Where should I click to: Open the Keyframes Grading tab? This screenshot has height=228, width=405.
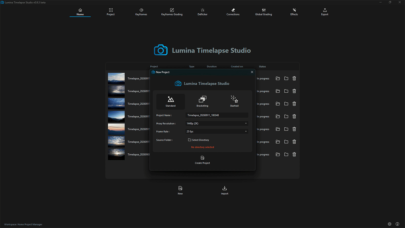[x=172, y=12]
